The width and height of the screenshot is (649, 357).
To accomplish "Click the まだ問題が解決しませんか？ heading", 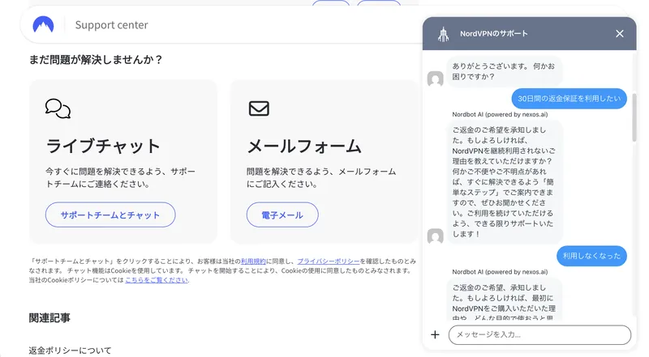I will point(96,60).
